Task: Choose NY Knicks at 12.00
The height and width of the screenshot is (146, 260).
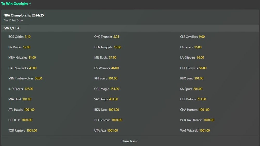Action: (27, 47)
